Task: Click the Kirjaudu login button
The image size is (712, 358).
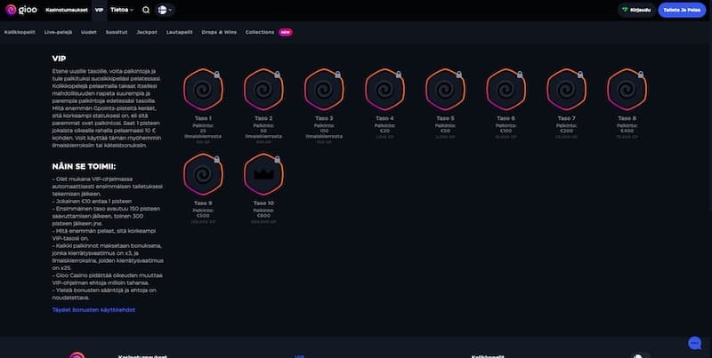Action: tap(636, 10)
